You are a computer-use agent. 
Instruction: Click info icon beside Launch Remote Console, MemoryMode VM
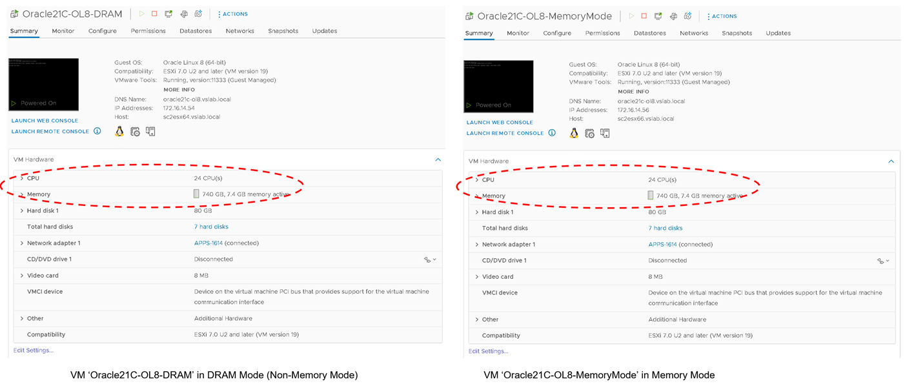click(x=552, y=133)
